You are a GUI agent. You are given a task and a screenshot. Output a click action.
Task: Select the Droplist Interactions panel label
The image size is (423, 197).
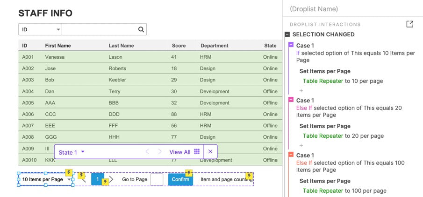[325, 25]
